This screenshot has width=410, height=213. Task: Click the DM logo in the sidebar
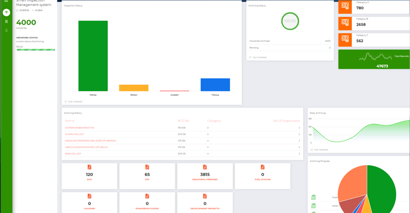(6, 1)
